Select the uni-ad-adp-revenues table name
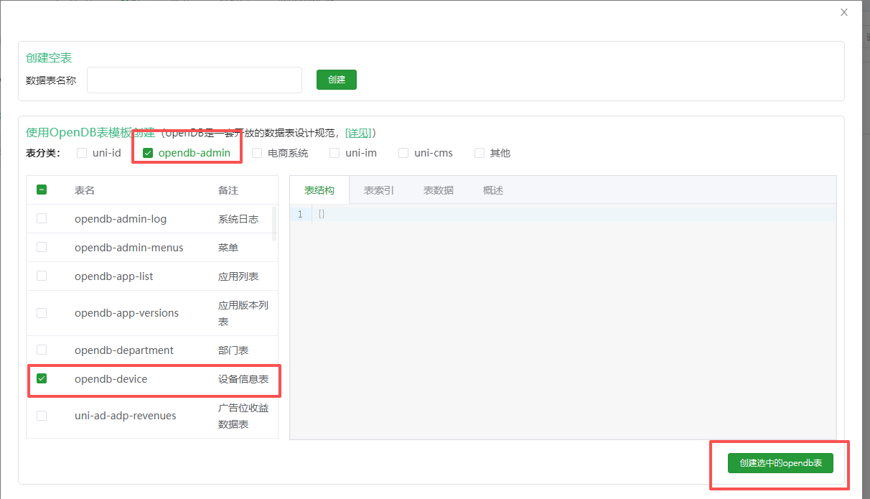The width and height of the screenshot is (870, 499). (x=126, y=416)
